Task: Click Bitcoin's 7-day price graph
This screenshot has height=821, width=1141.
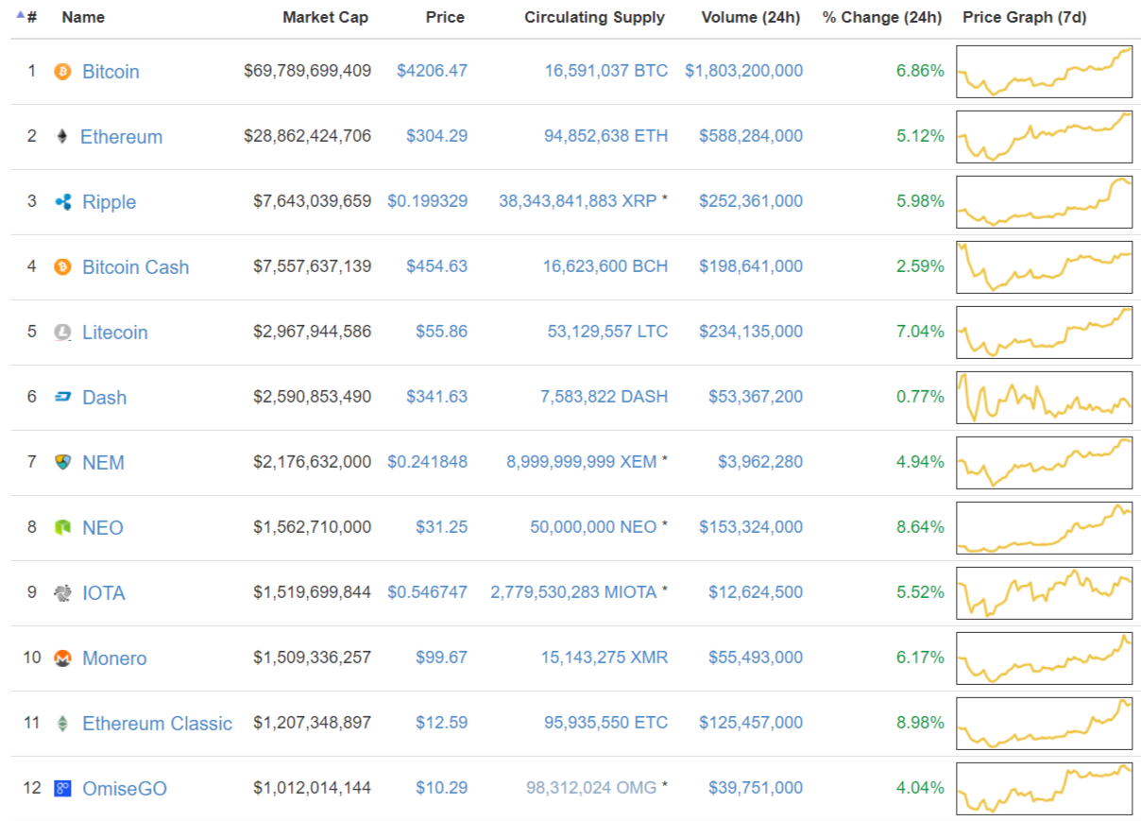Action: point(1044,71)
